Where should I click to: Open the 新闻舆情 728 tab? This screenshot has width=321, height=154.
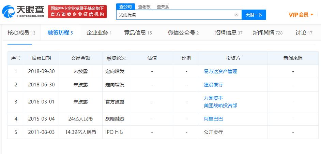[x=267, y=32]
